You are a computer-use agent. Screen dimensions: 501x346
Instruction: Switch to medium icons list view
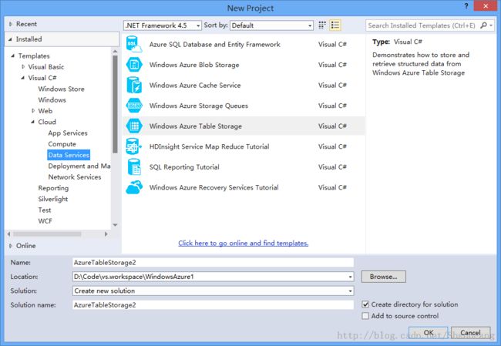pyautogui.click(x=335, y=25)
